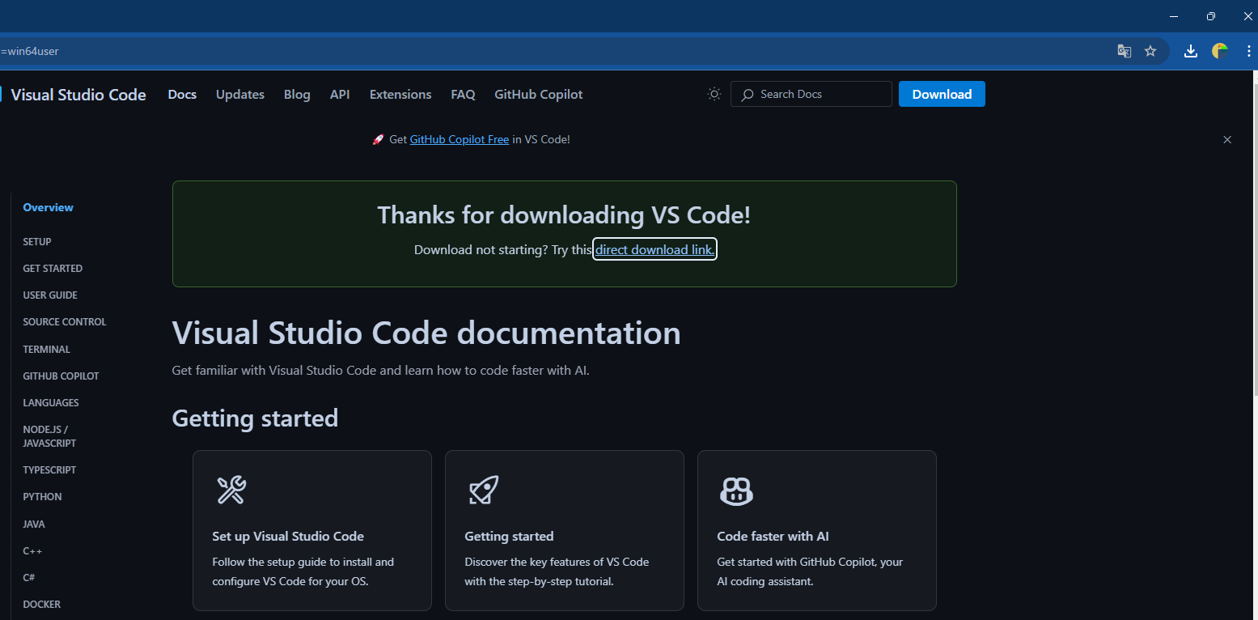Click the wrench icon on Set up card
This screenshot has height=620, width=1258.
231,490
